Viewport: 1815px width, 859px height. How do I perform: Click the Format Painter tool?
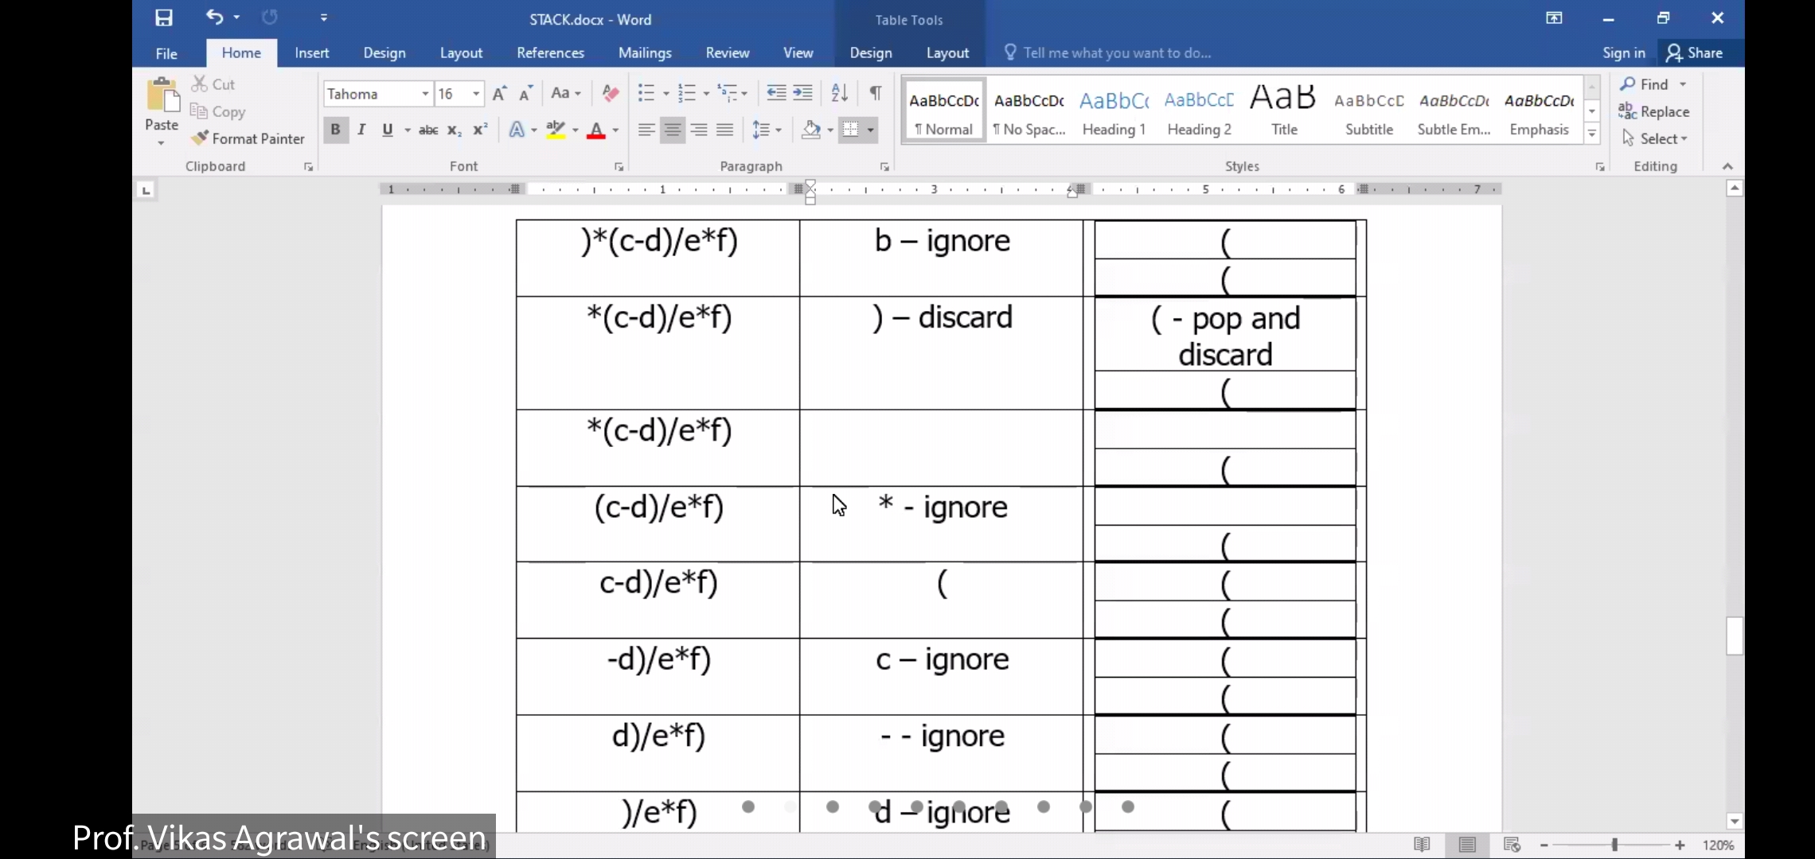pos(248,138)
